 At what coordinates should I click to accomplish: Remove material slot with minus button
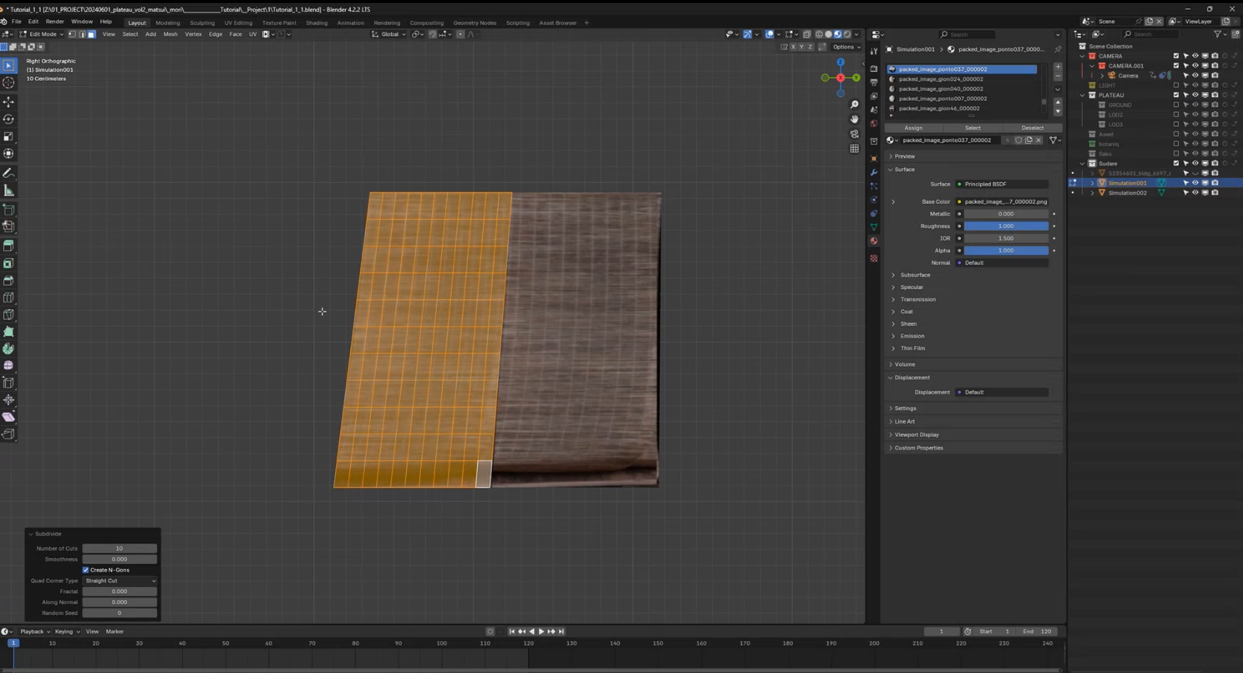click(1058, 76)
